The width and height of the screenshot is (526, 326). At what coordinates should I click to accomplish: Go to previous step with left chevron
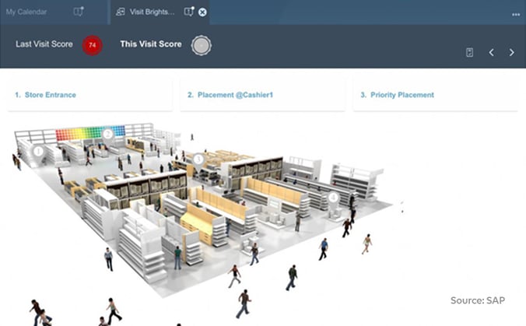point(492,52)
